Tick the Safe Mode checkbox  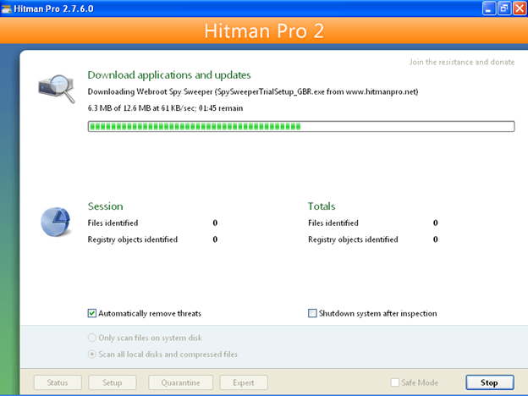coord(395,382)
